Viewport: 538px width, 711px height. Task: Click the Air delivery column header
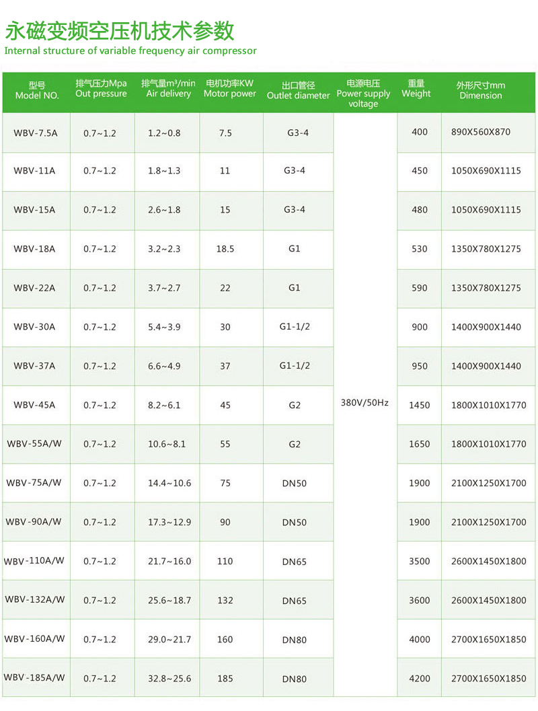pos(168,89)
